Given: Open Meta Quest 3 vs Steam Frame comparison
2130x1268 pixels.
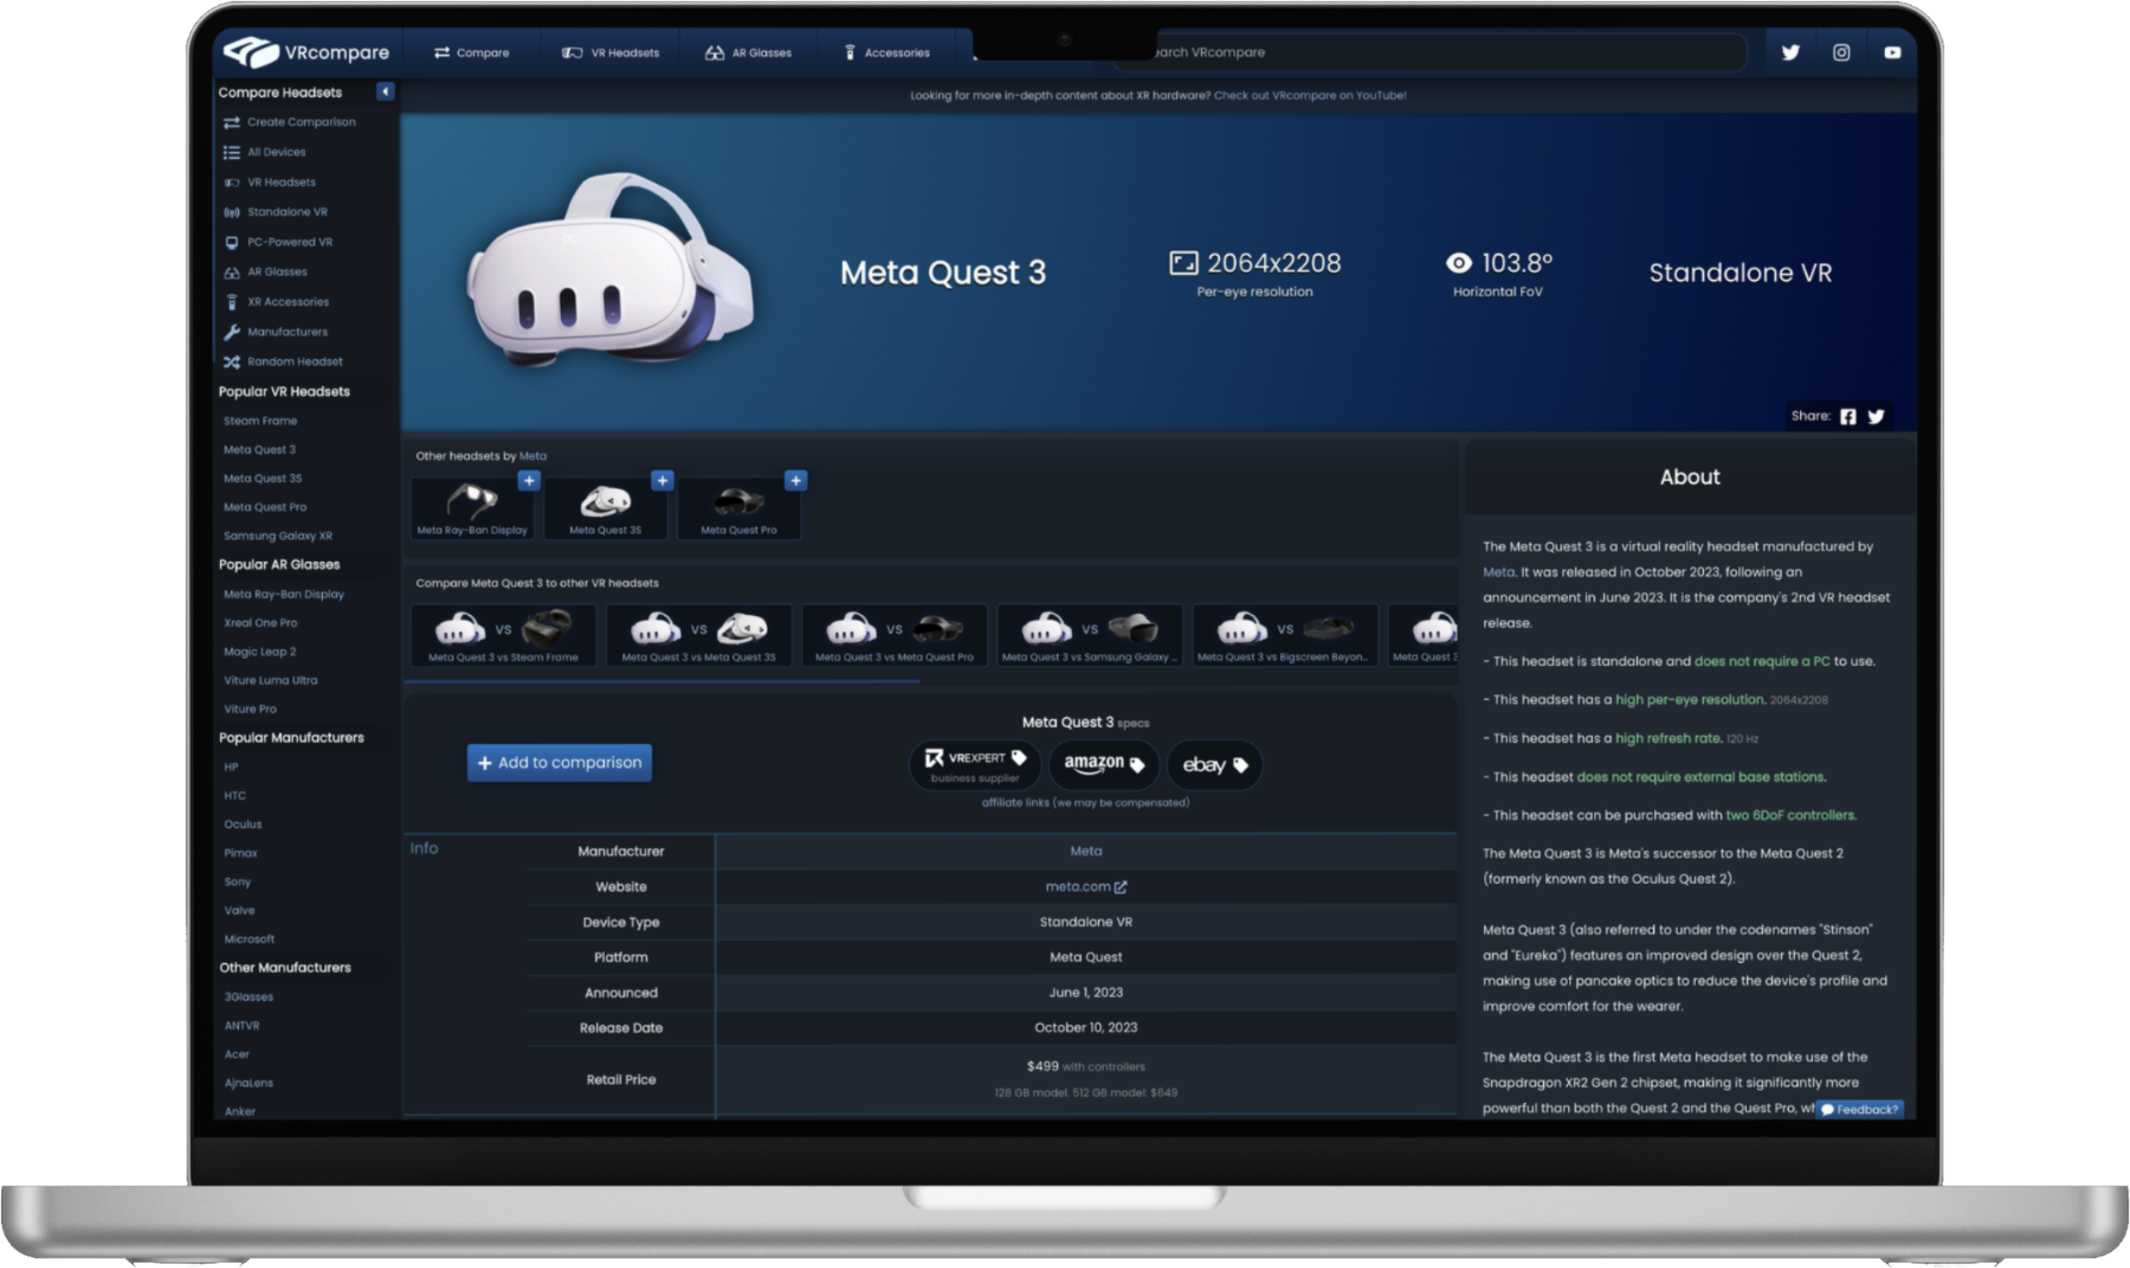Looking at the screenshot, I should (504, 636).
